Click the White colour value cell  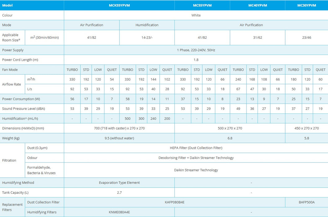(x=196, y=15)
